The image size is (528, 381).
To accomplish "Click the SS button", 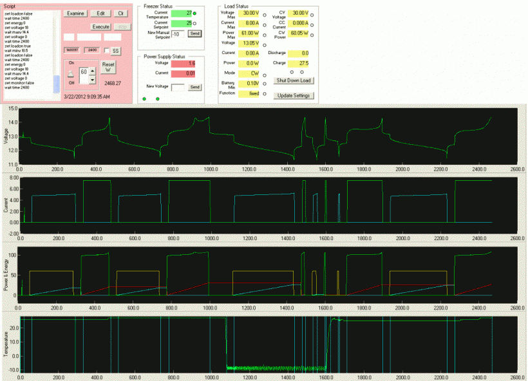I will (x=115, y=50).
